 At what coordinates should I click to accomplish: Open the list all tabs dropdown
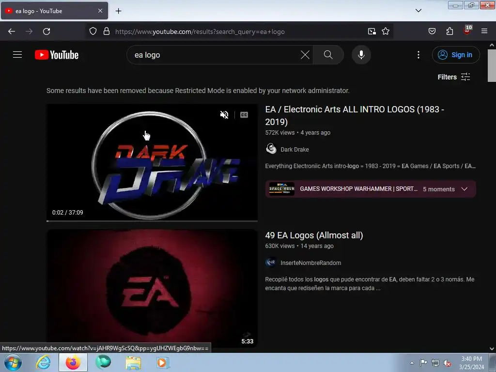418,11
